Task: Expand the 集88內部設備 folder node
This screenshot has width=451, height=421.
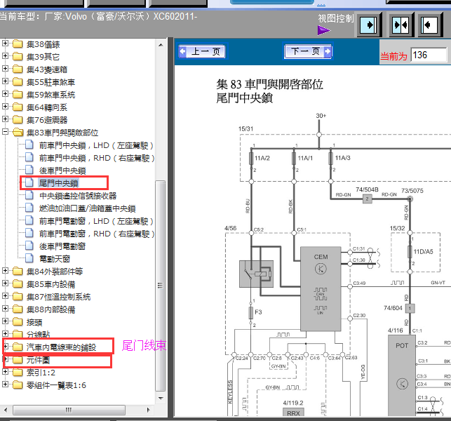Action: pos(5,309)
